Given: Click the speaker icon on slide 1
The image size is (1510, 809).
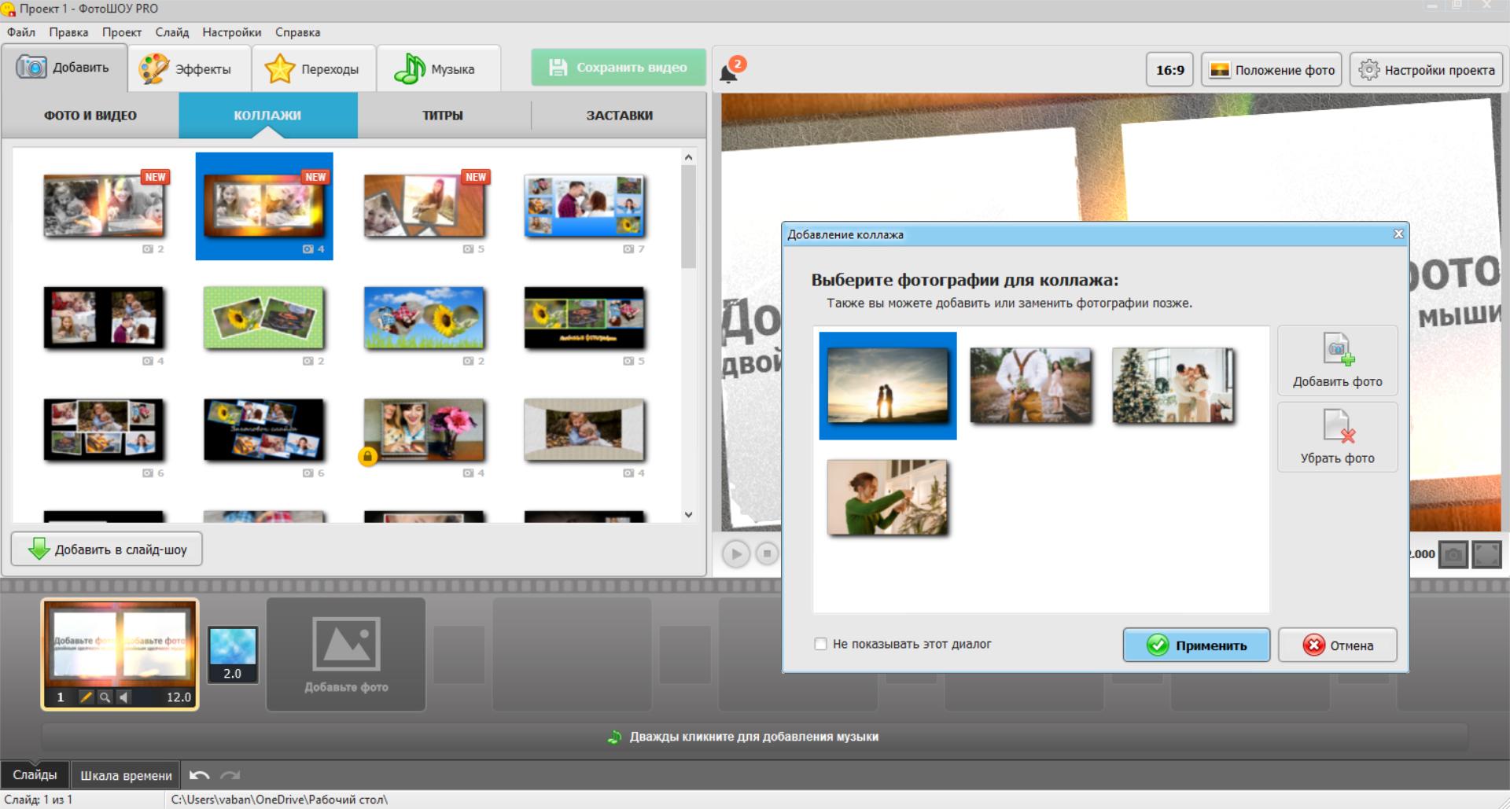Looking at the screenshot, I should click(123, 697).
